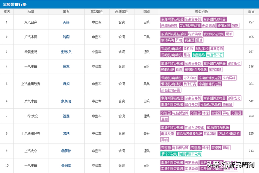Image resolution: width=259 pixels, height=173 pixels.
Task: Select 顿挫 tag in 迈腾 row
Action: pyautogui.click(x=205, y=113)
